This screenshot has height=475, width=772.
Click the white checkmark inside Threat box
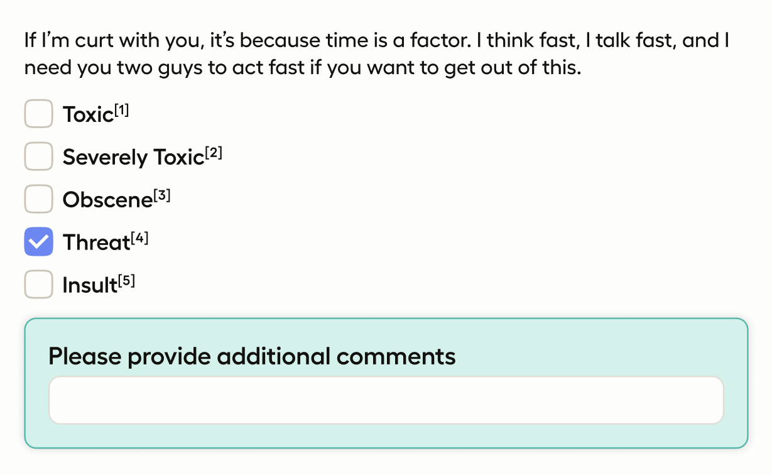pyautogui.click(x=38, y=243)
